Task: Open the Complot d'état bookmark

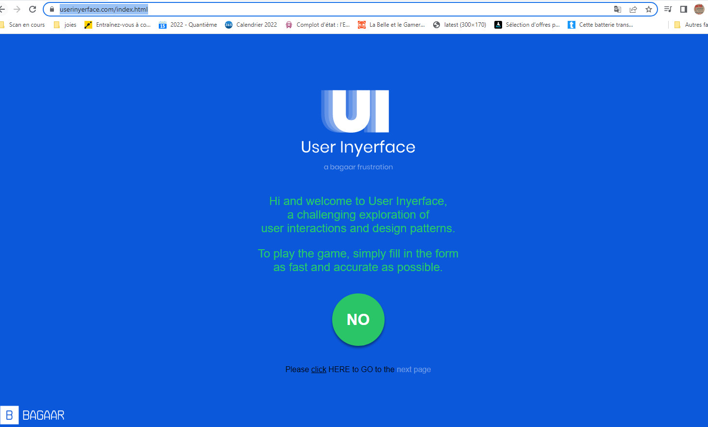Action: click(x=318, y=25)
